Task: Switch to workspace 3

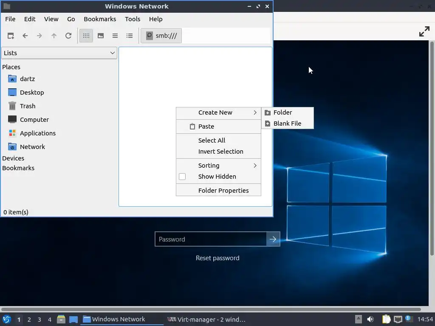Action: pyautogui.click(x=40, y=320)
